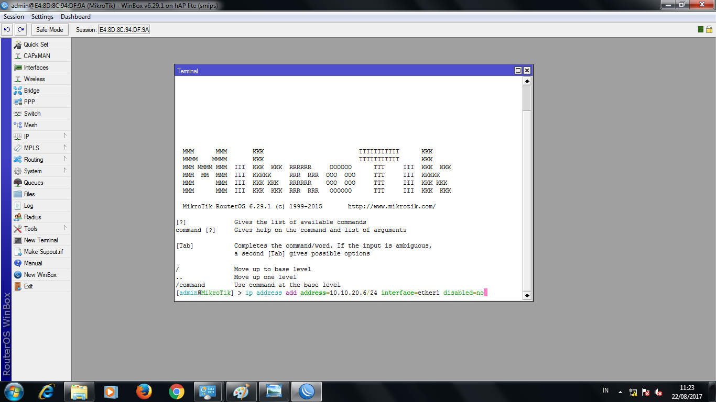The width and height of the screenshot is (716, 402).
Task: Launch Firefox from the taskbar
Action: (x=143, y=391)
